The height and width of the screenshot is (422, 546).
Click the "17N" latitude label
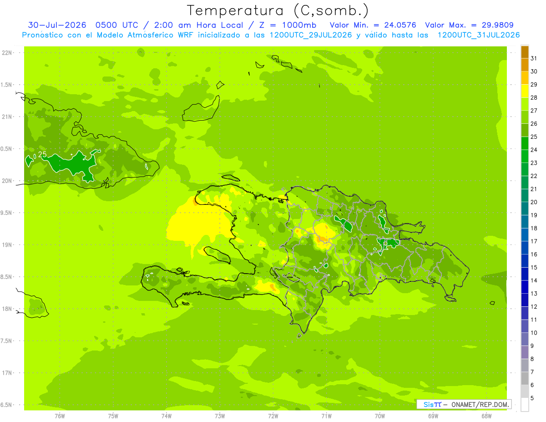7,373
